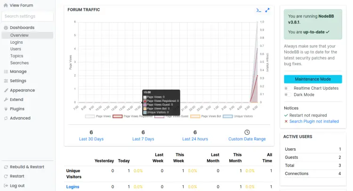Select Topics under Dashboards

16,56
